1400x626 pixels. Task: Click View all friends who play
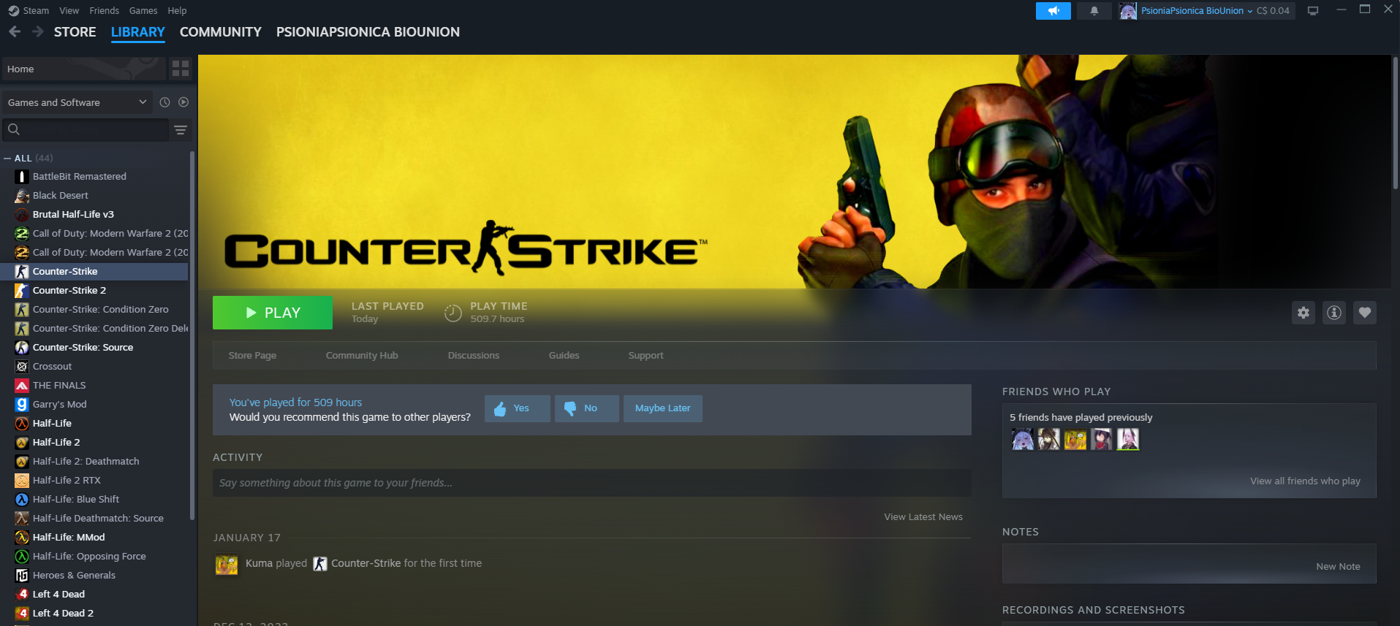(x=1305, y=481)
